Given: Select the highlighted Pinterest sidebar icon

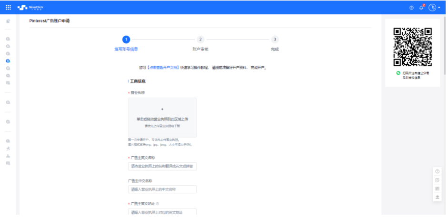Looking at the screenshot, I should point(8,61).
